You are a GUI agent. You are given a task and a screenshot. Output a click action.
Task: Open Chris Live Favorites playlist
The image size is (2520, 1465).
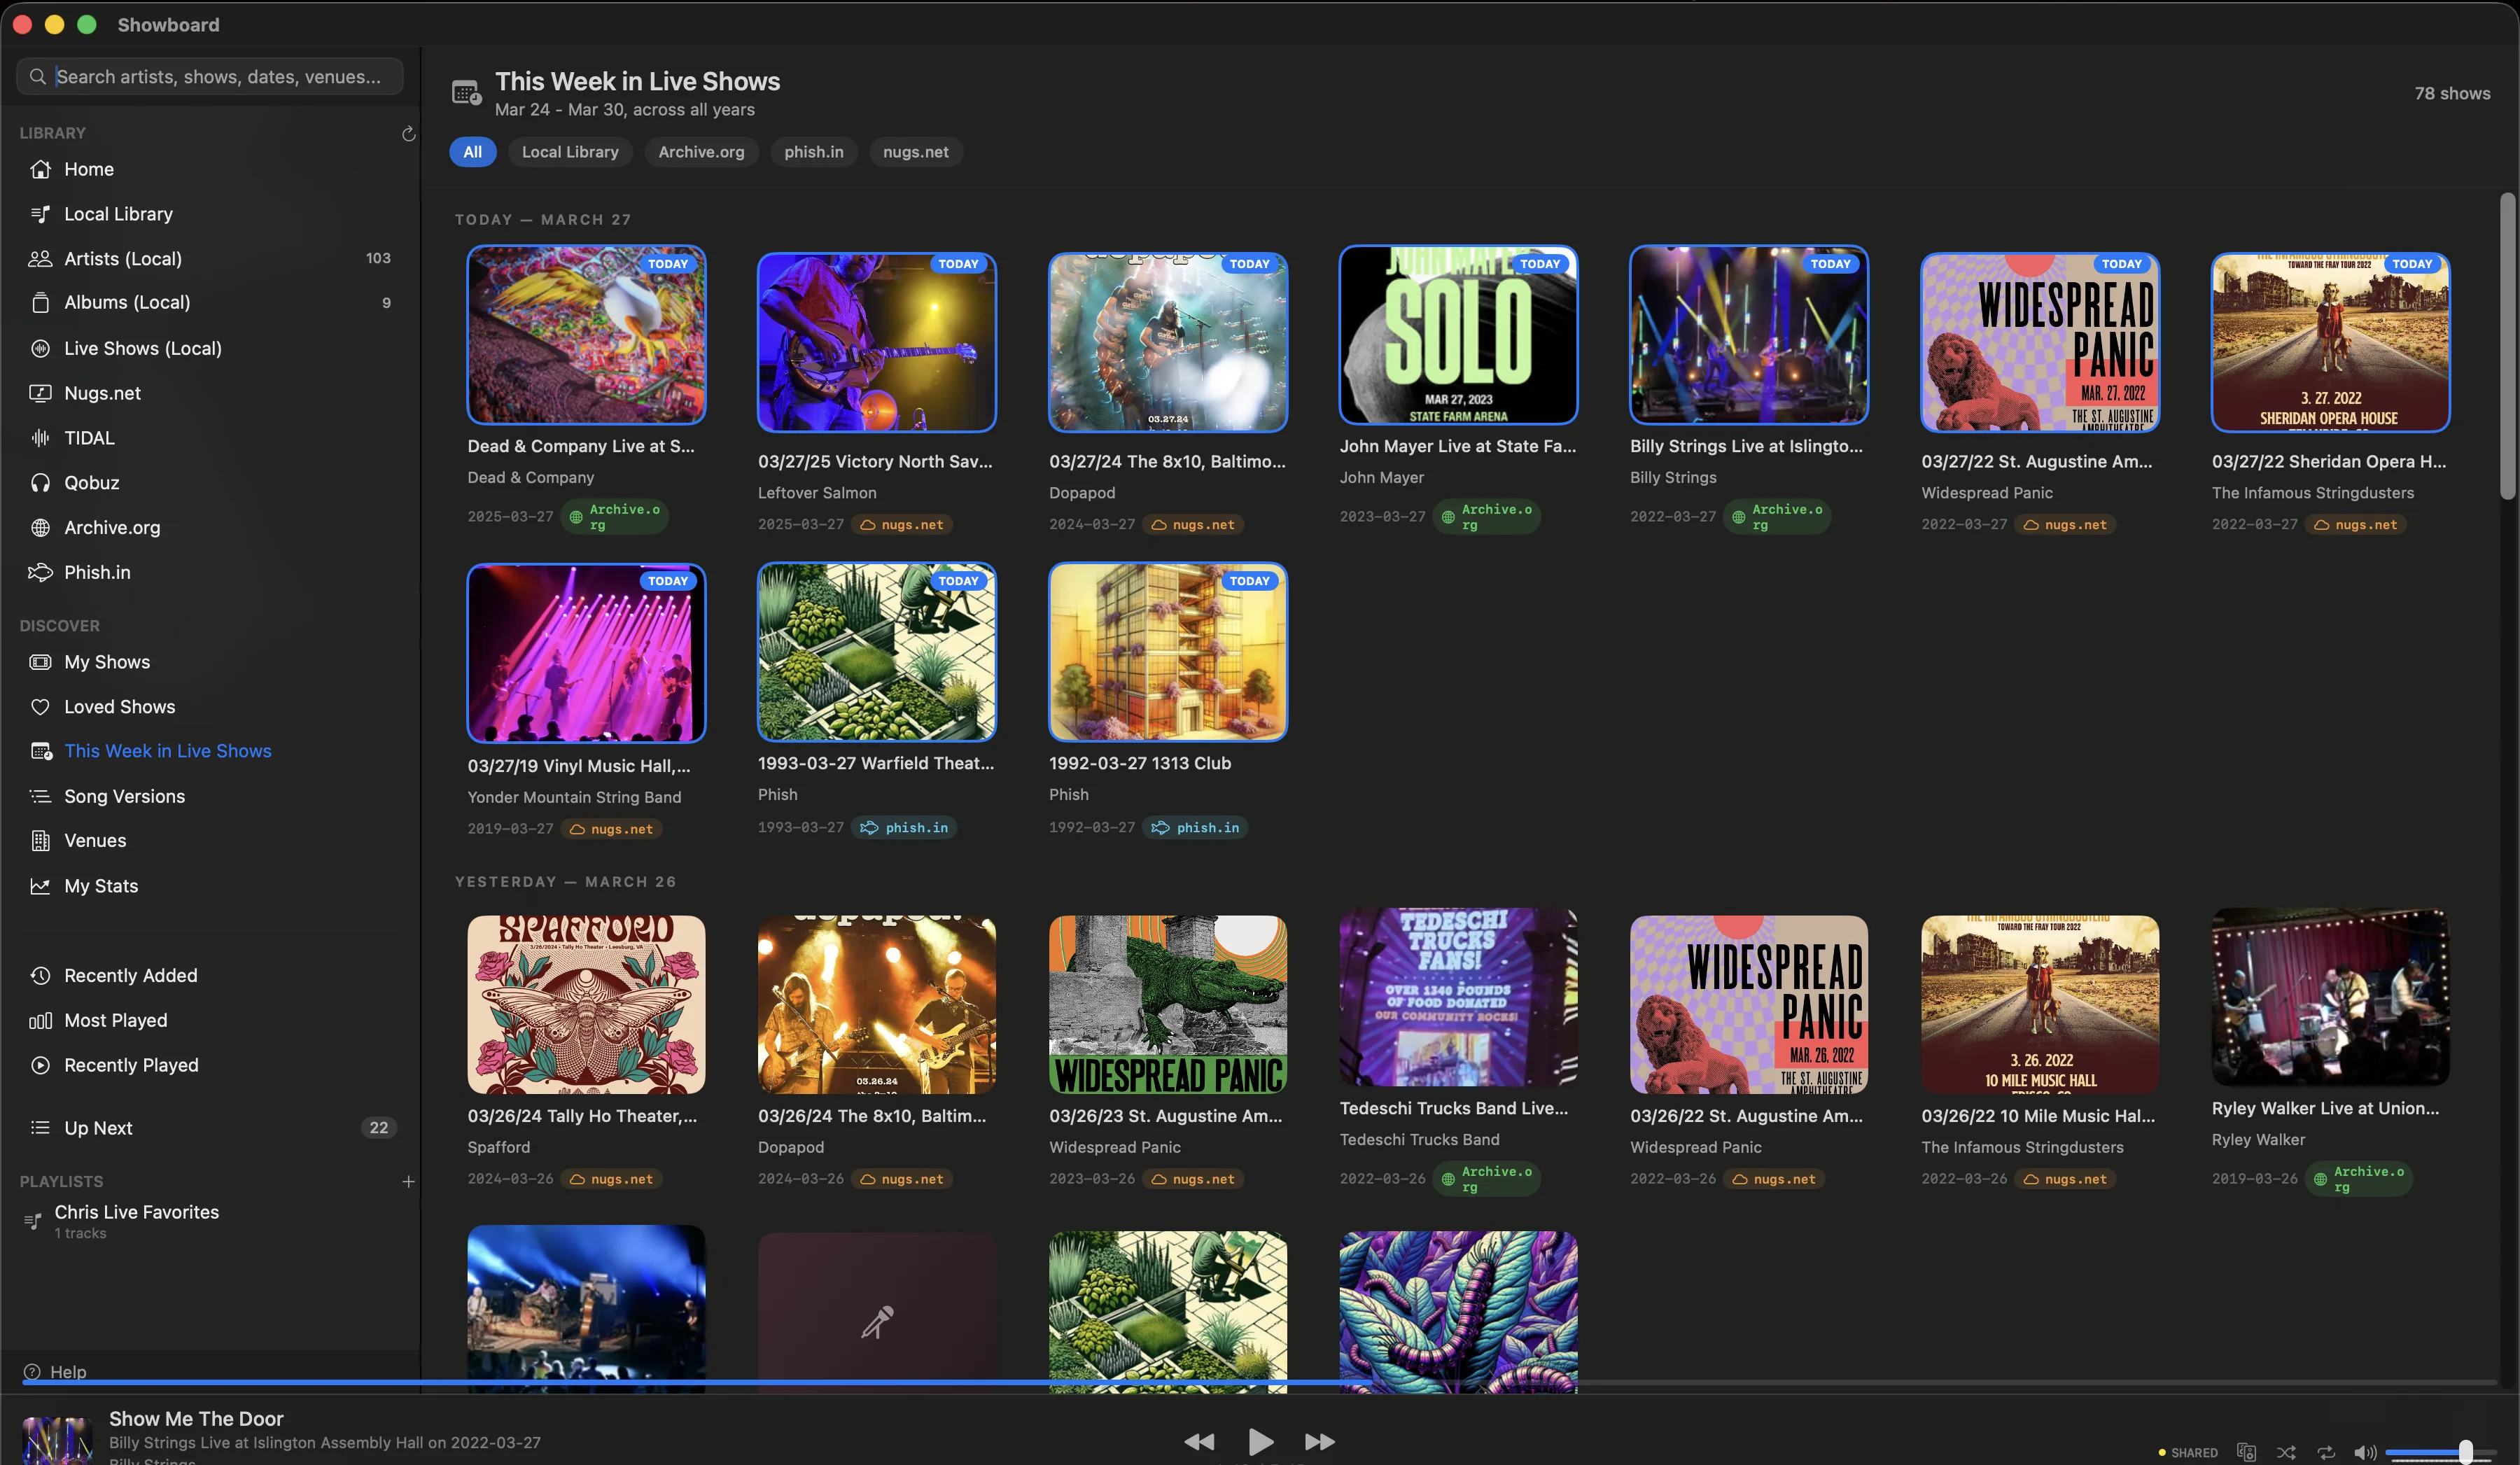137,1213
